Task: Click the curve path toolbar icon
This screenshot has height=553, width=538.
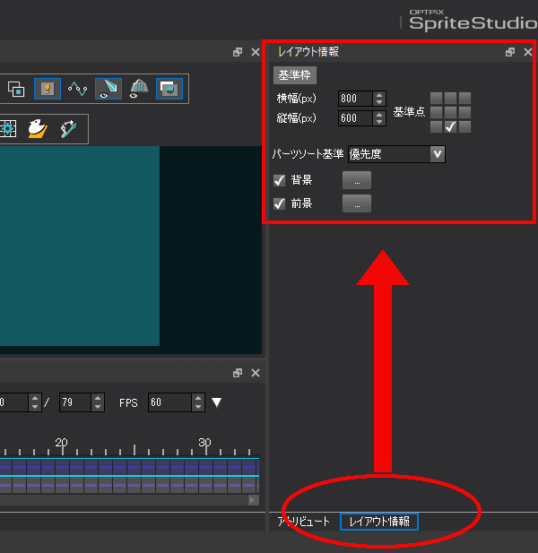Action: point(78,89)
